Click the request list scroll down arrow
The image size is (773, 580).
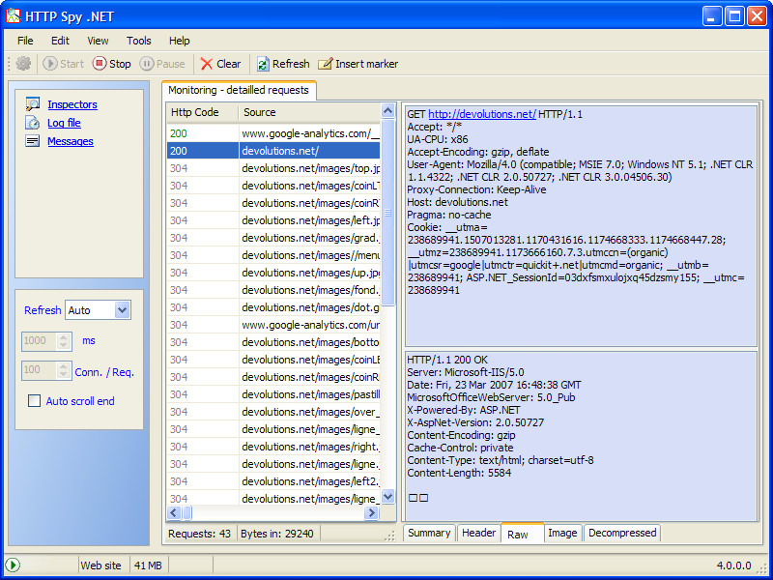click(388, 497)
